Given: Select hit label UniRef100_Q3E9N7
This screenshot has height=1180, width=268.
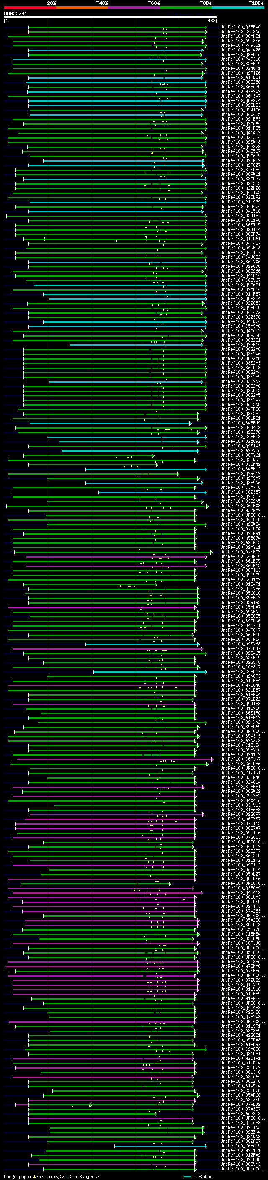Looking at the screenshot, I should tap(240, 382).
